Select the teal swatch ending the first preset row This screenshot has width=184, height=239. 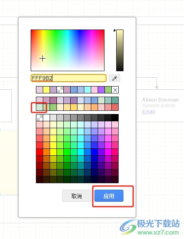(115, 100)
